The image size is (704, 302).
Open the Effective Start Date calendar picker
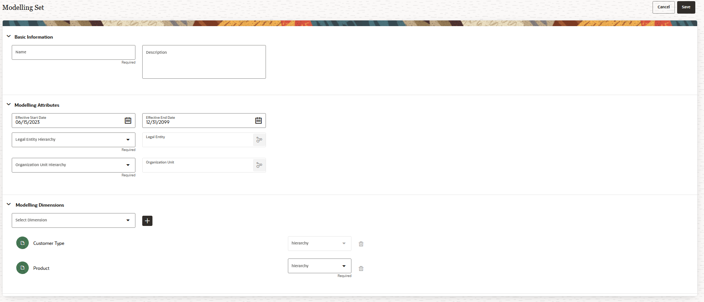[128, 120]
